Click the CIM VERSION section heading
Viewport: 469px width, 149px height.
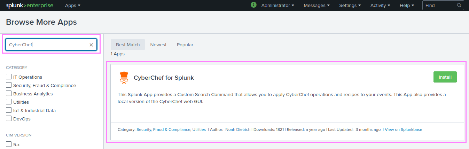coord(19,135)
